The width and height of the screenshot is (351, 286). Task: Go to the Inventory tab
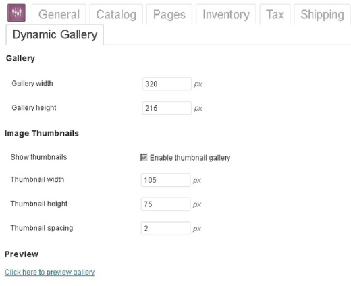[226, 15]
